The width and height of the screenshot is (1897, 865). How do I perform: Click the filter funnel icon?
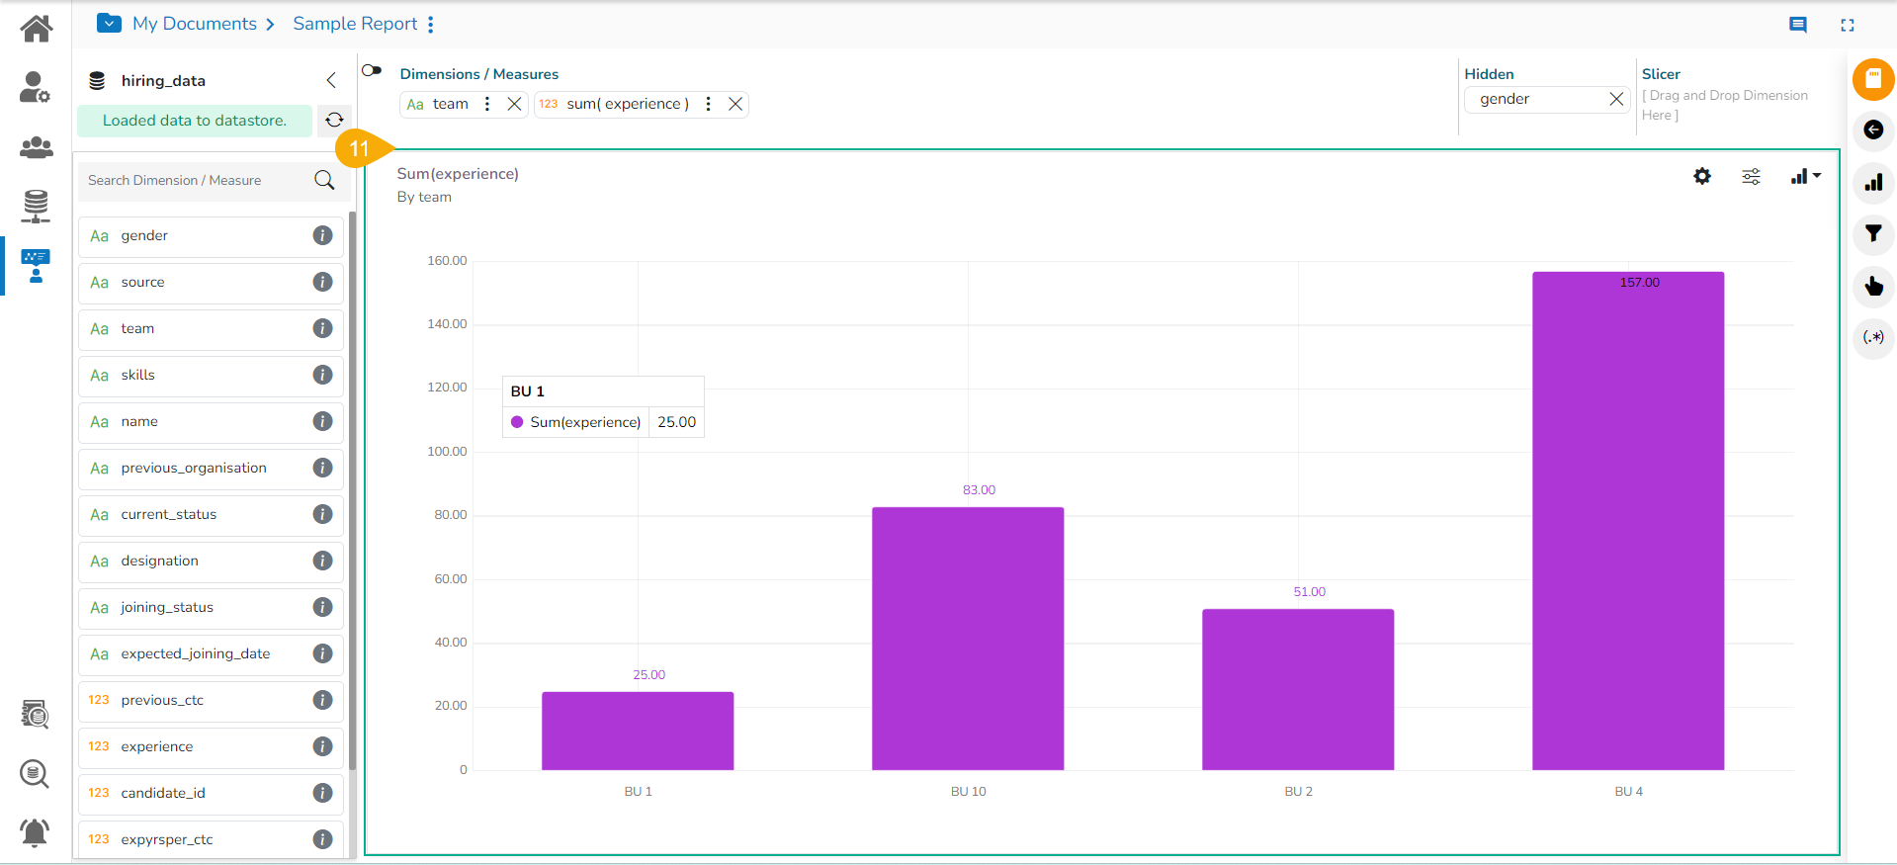[x=1872, y=234]
